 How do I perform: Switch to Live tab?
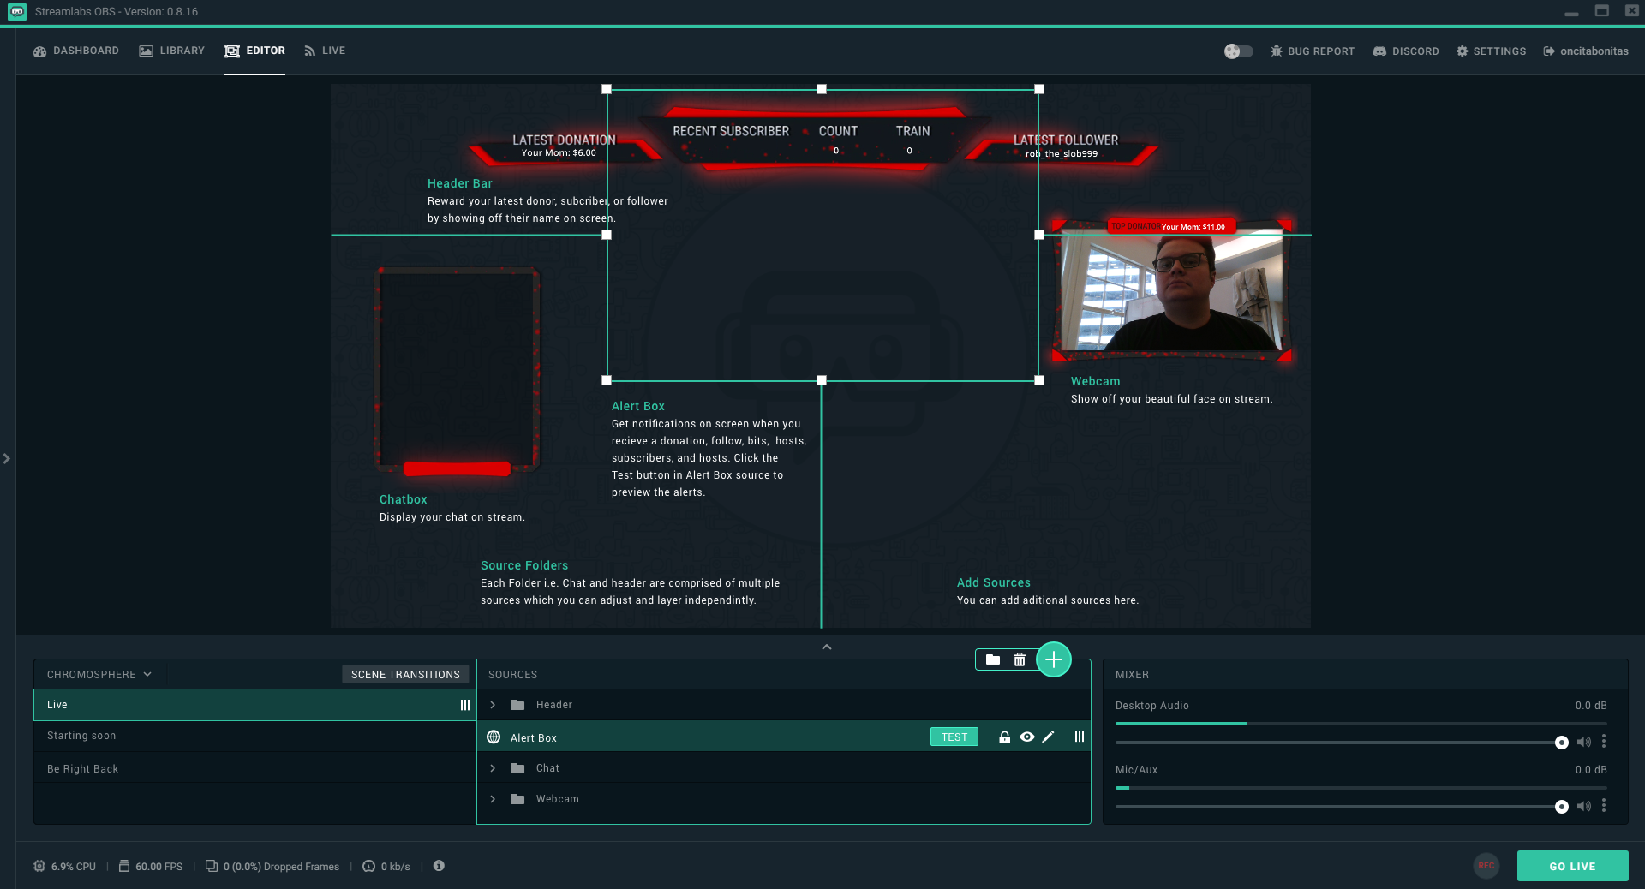click(x=325, y=51)
